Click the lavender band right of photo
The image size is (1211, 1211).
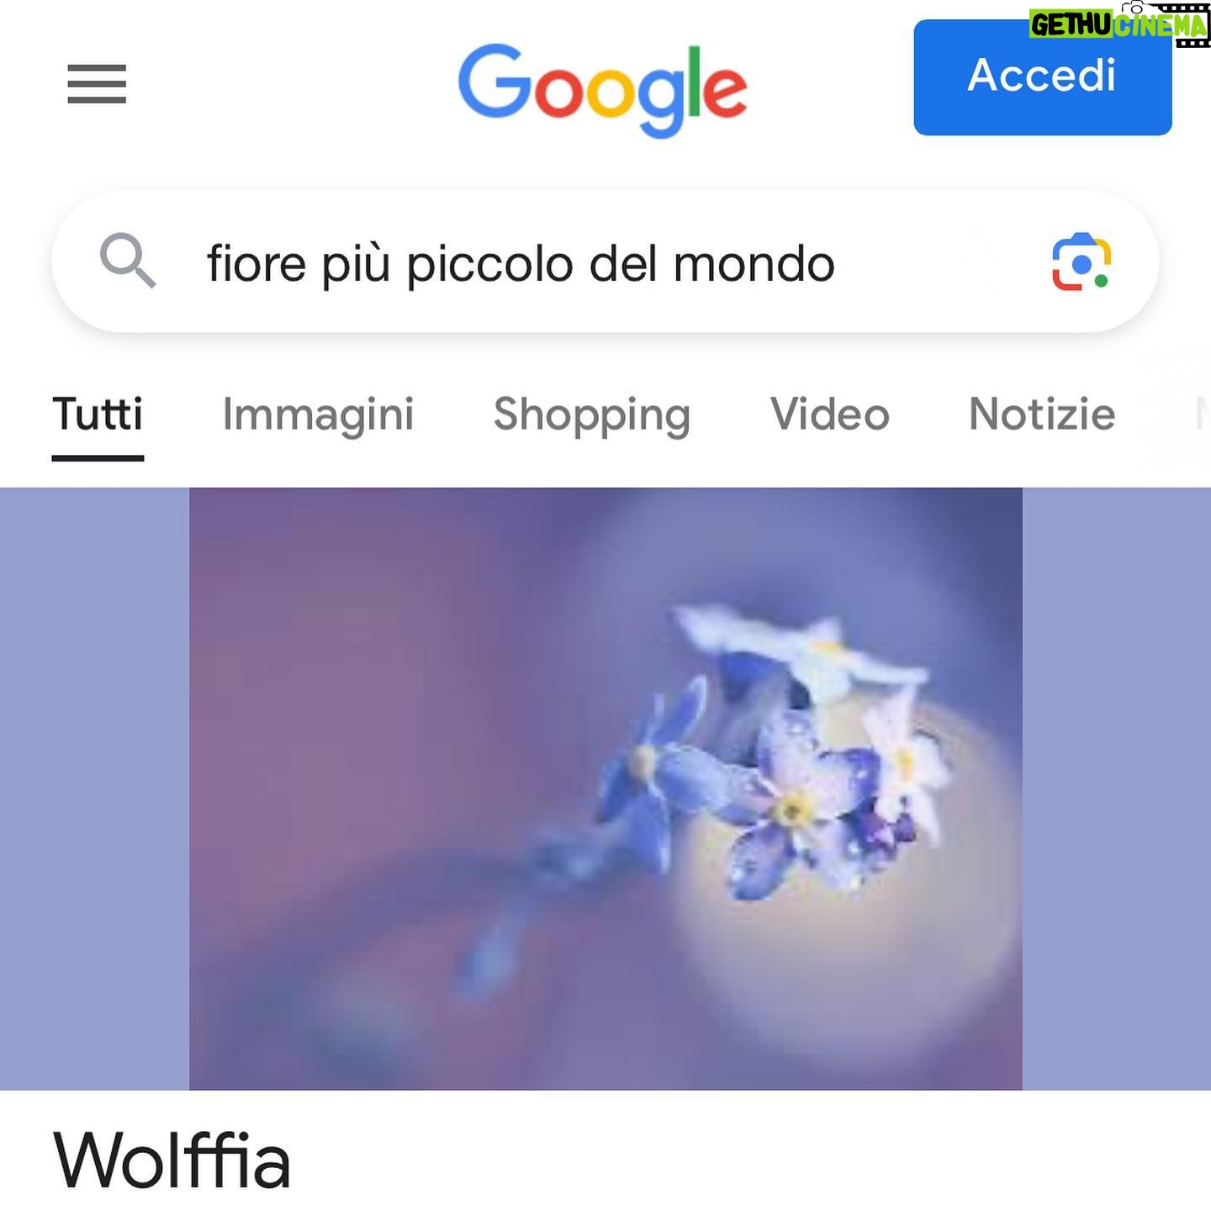(x=1117, y=789)
